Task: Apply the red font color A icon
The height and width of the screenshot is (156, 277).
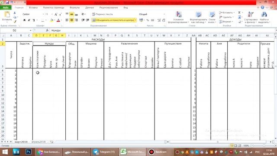Action: point(58,20)
